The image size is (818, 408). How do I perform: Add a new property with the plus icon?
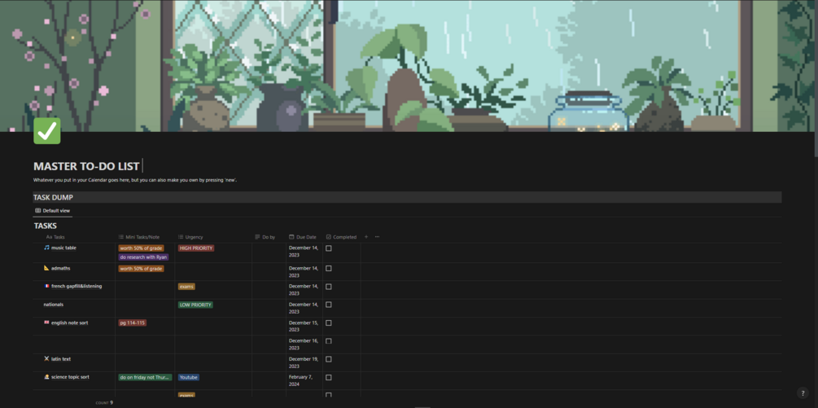tap(365, 237)
